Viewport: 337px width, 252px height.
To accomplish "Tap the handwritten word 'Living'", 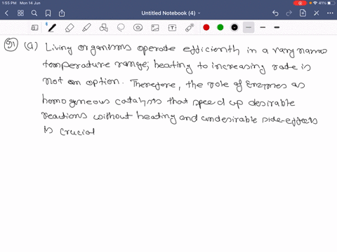I will [x=58, y=48].
